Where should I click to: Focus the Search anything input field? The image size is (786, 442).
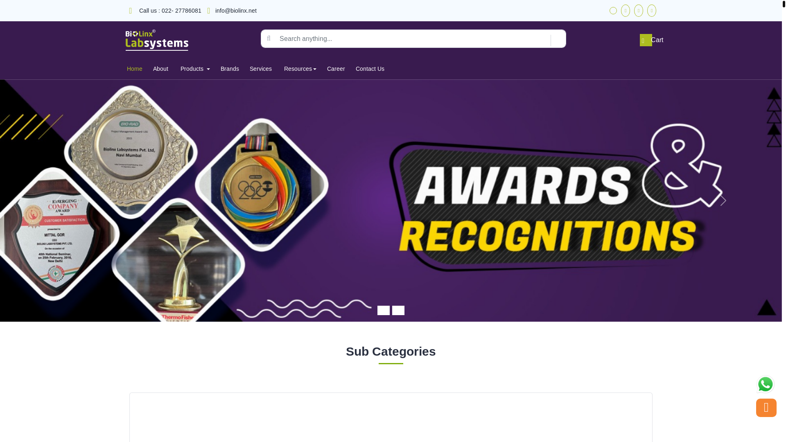point(413,39)
